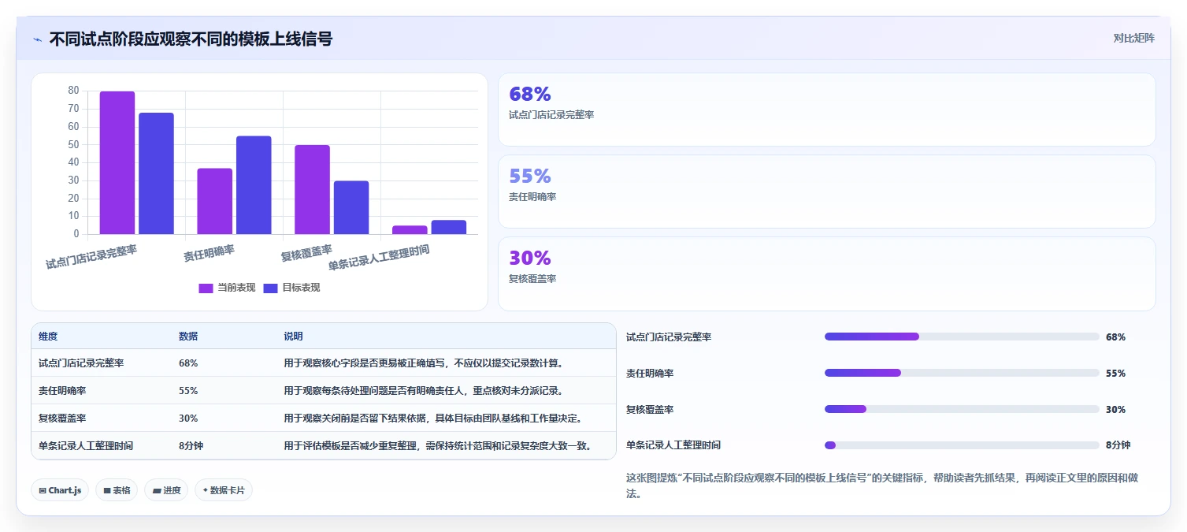The width and height of the screenshot is (1187, 532).
Task: Click the 数据卡片 tag chip
Action: pos(224,490)
